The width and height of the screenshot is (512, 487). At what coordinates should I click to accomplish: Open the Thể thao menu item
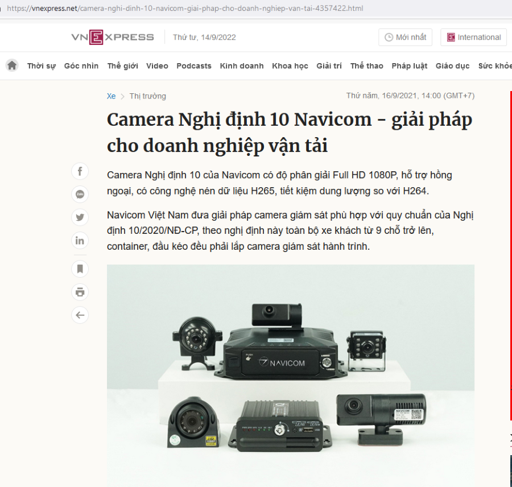point(367,66)
